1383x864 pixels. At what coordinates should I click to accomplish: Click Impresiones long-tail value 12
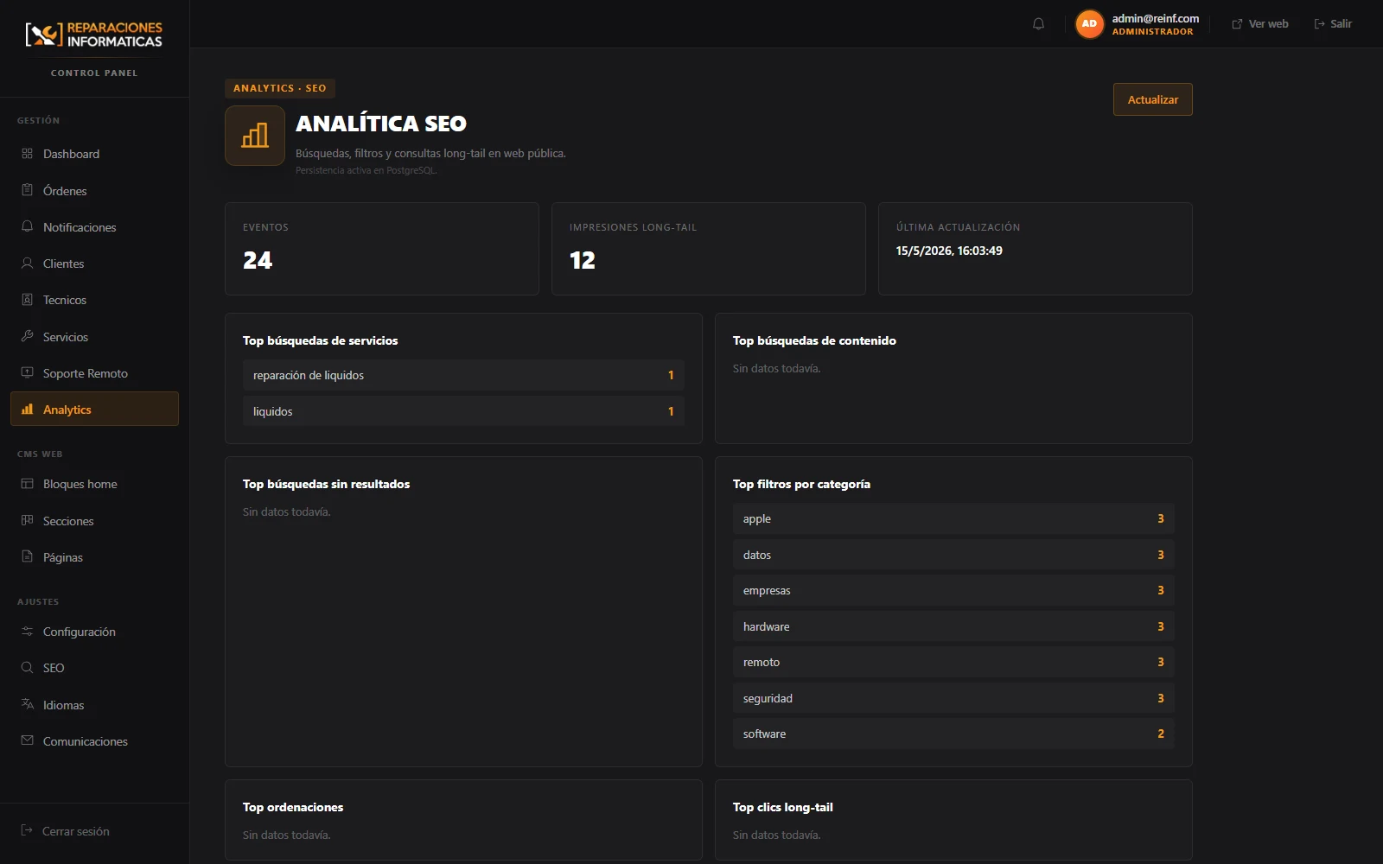point(583,260)
